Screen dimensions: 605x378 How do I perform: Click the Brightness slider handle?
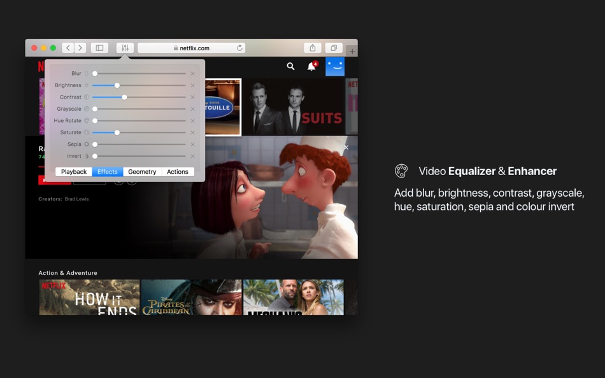[117, 85]
